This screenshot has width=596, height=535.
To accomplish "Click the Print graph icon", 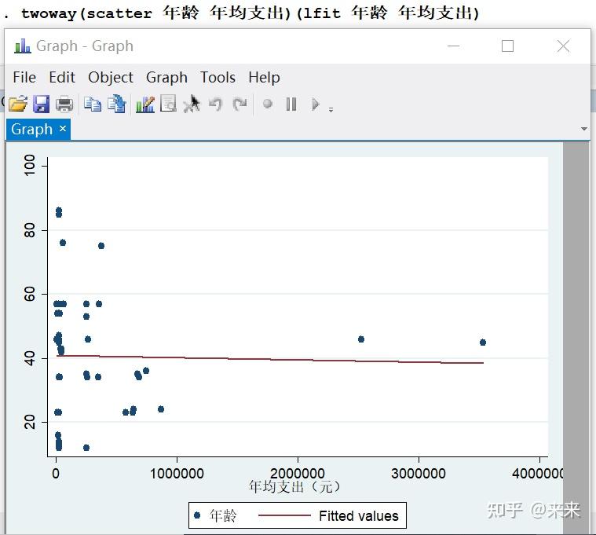I will (x=64, y=104).
